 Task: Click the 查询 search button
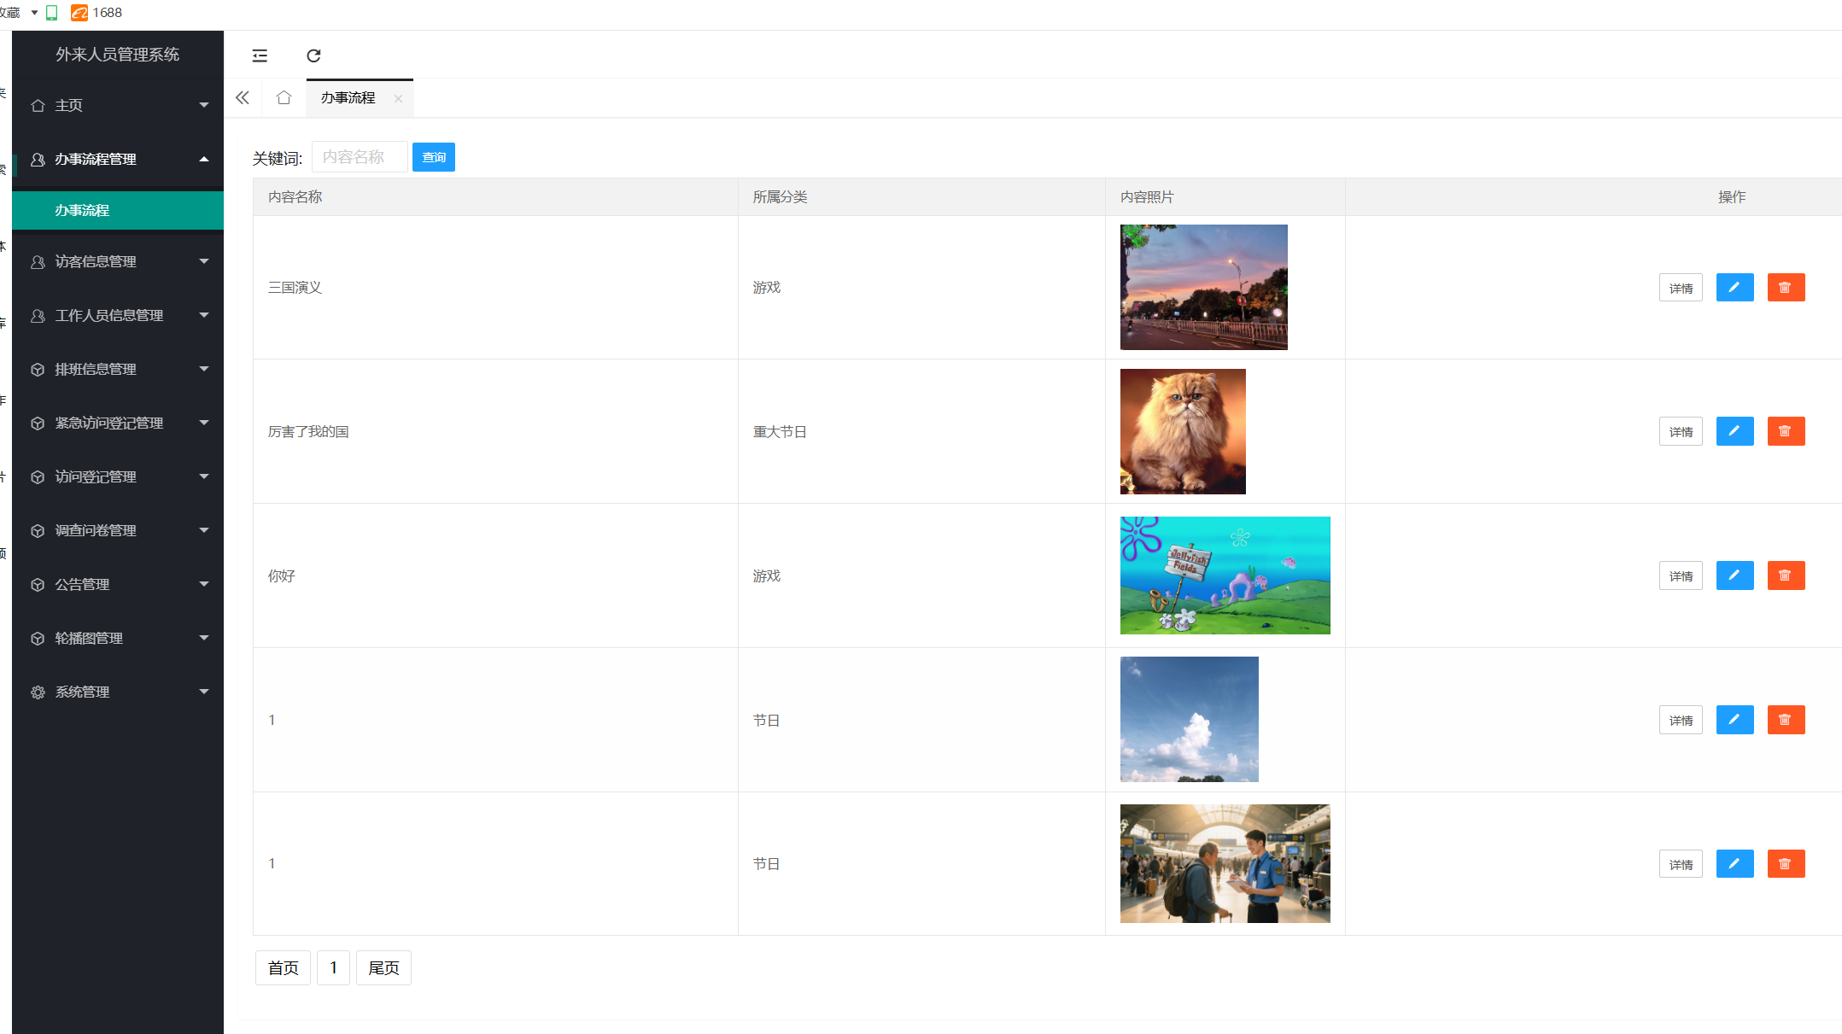click(433, 157)
